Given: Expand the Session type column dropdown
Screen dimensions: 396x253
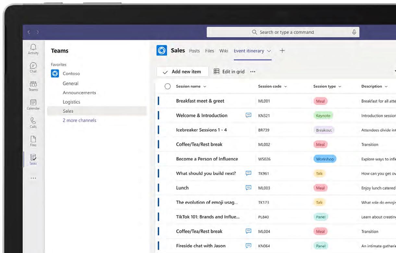Looking at the screenshot, I should click(x=340, y=87).
